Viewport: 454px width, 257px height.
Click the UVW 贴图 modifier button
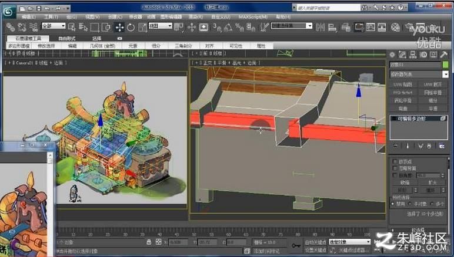click(x=403, y=84)
